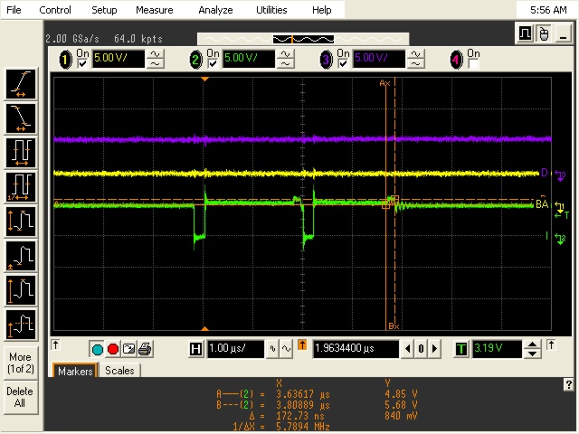Viewport: 579px width, 434px height.
Task: Open the Help menu
Action: tap(322, 10)
